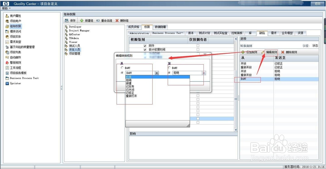326x169 pixels.
Task: Uncheck the 附件 permission checkbox
Action: [x=145, y=45]
